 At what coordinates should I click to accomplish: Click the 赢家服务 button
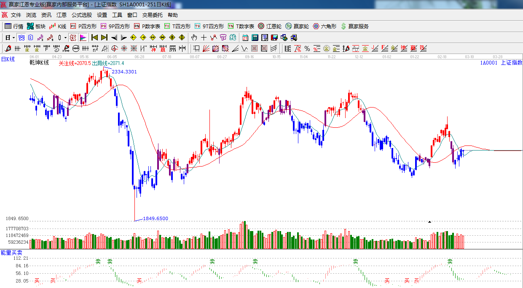coord(354,26)
